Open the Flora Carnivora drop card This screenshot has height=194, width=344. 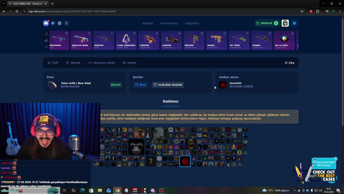(x=126, y=40)
